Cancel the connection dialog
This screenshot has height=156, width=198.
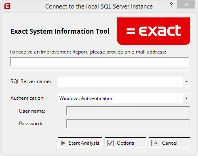[x=169, y=143]
